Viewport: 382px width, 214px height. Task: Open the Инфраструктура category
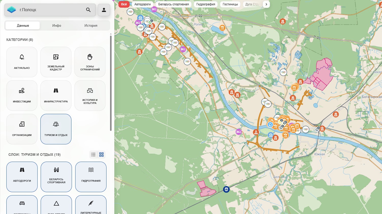pyautogui.click(x=56, y=96)
